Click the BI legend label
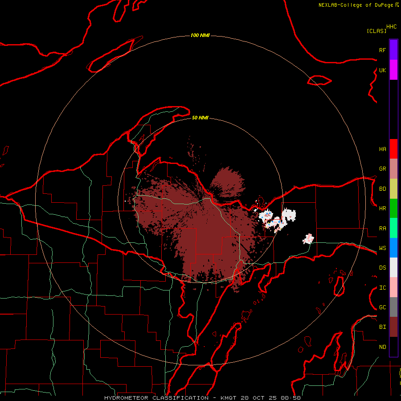The image size is (401, 401). (383, 327)
